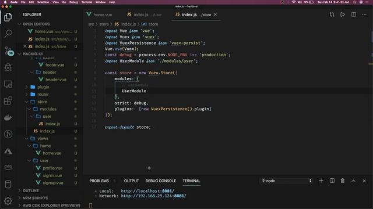Viewport: 373px width, 209px height.
Task: Open the Remote Explorer view
Action: click(x=8, y=84)
